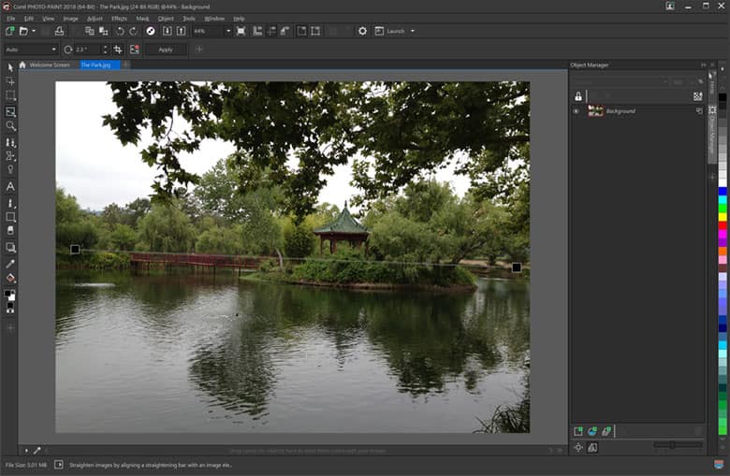This screenshot has height=476, width=730.
Task: Click the Options gear icon
Action: click(x=362, y=31)
